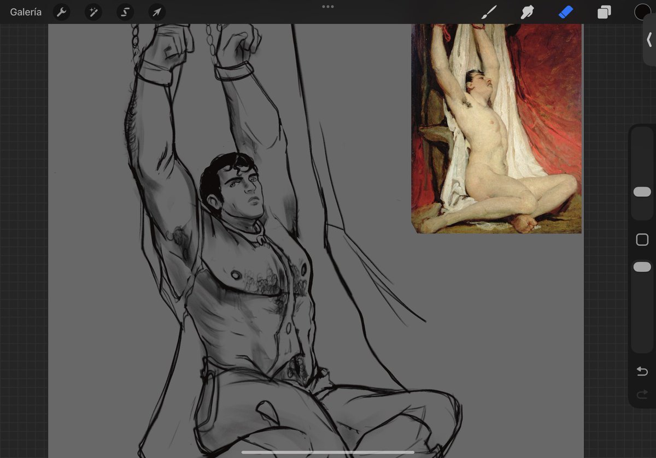
Task: Open the Layers panel
Action: [604, 11]
